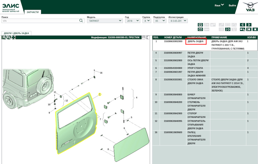Select the ДВЕРИ / ДВЕРЬ ЗАДКА tab
Image resolution: width=258 pixels, height=164 pixels.
click(x=16, y=33)
